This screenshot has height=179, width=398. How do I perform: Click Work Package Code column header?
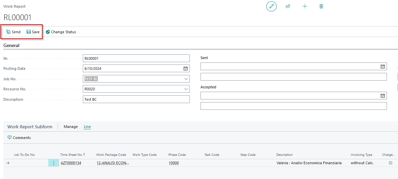(x=111, y=154)
